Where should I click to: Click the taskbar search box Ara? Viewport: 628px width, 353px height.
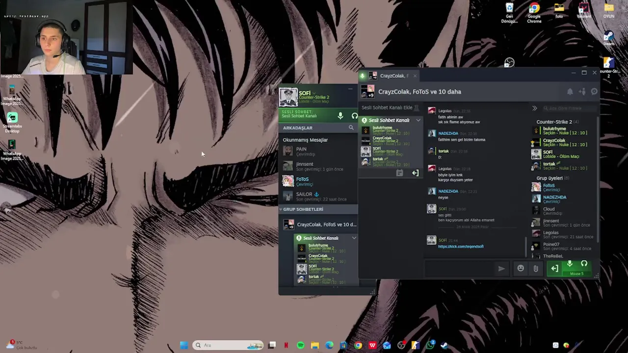tap(228, 345)
